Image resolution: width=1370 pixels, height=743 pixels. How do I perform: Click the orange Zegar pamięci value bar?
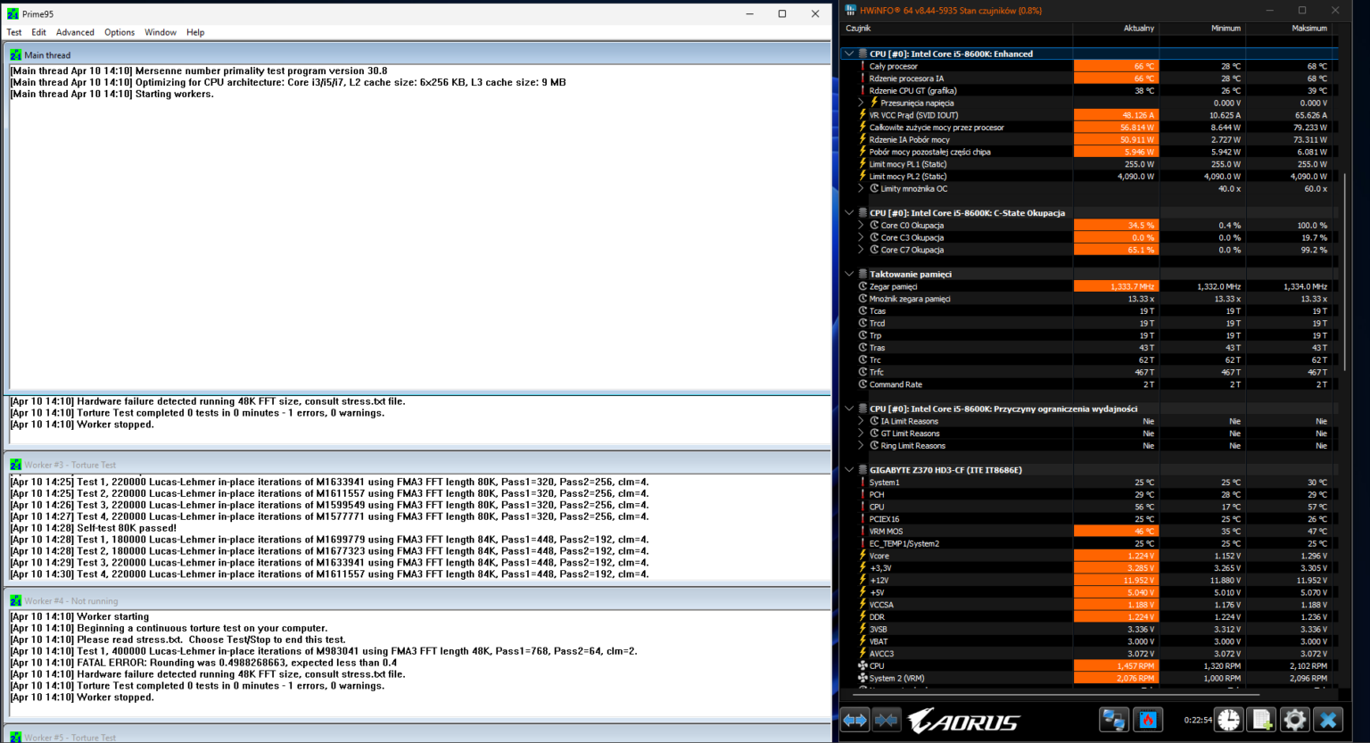coord(1115,285)
